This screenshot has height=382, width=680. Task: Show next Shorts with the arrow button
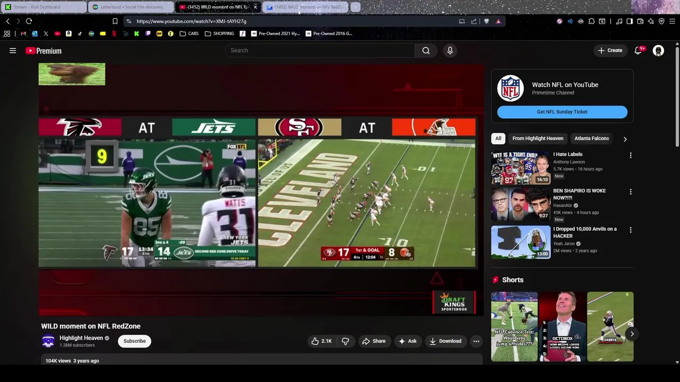(x=632, y=334)
